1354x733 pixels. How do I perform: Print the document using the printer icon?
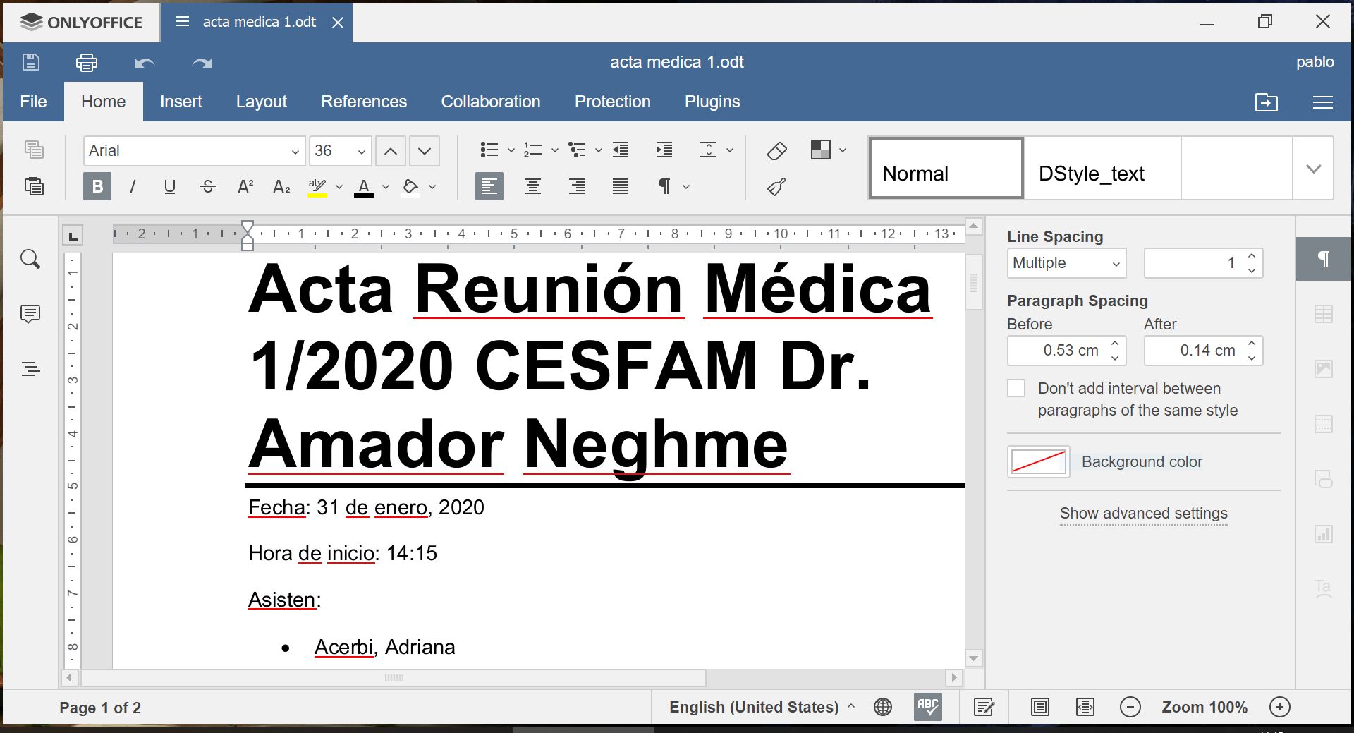[x=87, y=62]
